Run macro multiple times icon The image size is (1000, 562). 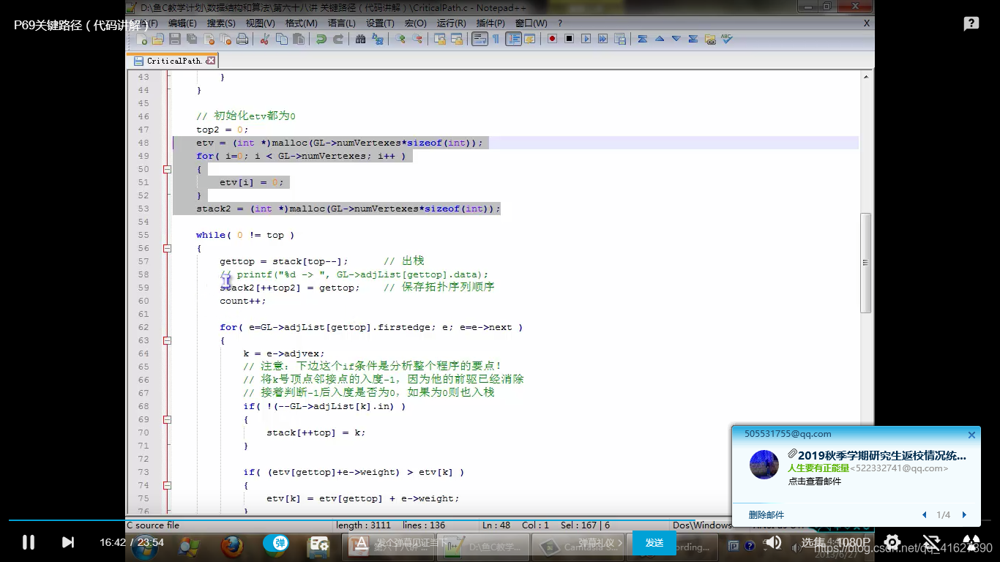(602, 39)
